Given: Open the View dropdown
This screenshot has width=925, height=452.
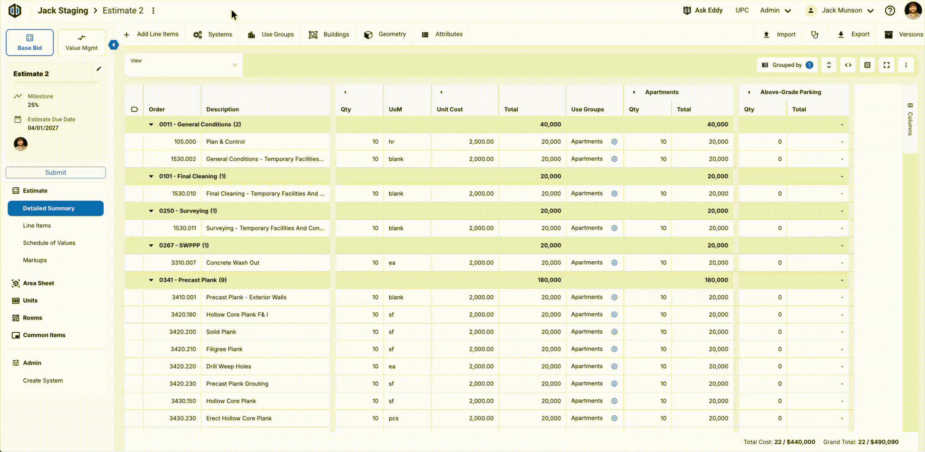Looking at the screenshot, I should [x=183, y=65].
